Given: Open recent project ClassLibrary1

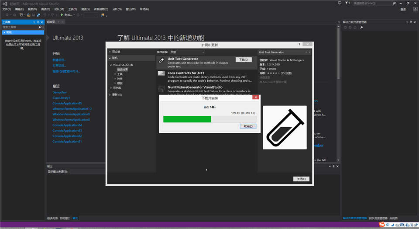Looking at the screenshot, I should click(x=61, y=98).
